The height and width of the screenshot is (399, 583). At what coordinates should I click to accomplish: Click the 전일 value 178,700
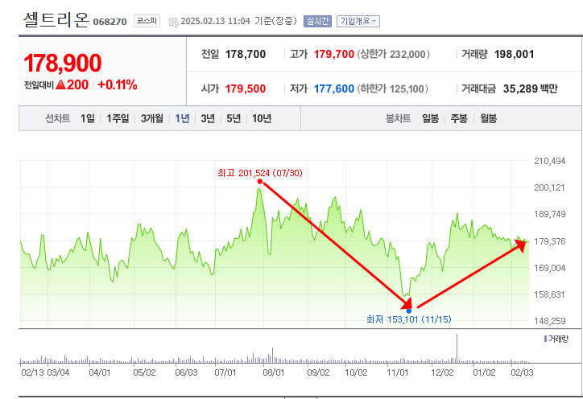click(x=246, y=54)
